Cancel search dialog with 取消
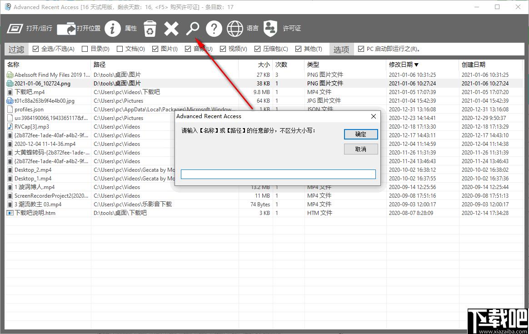 361,149
